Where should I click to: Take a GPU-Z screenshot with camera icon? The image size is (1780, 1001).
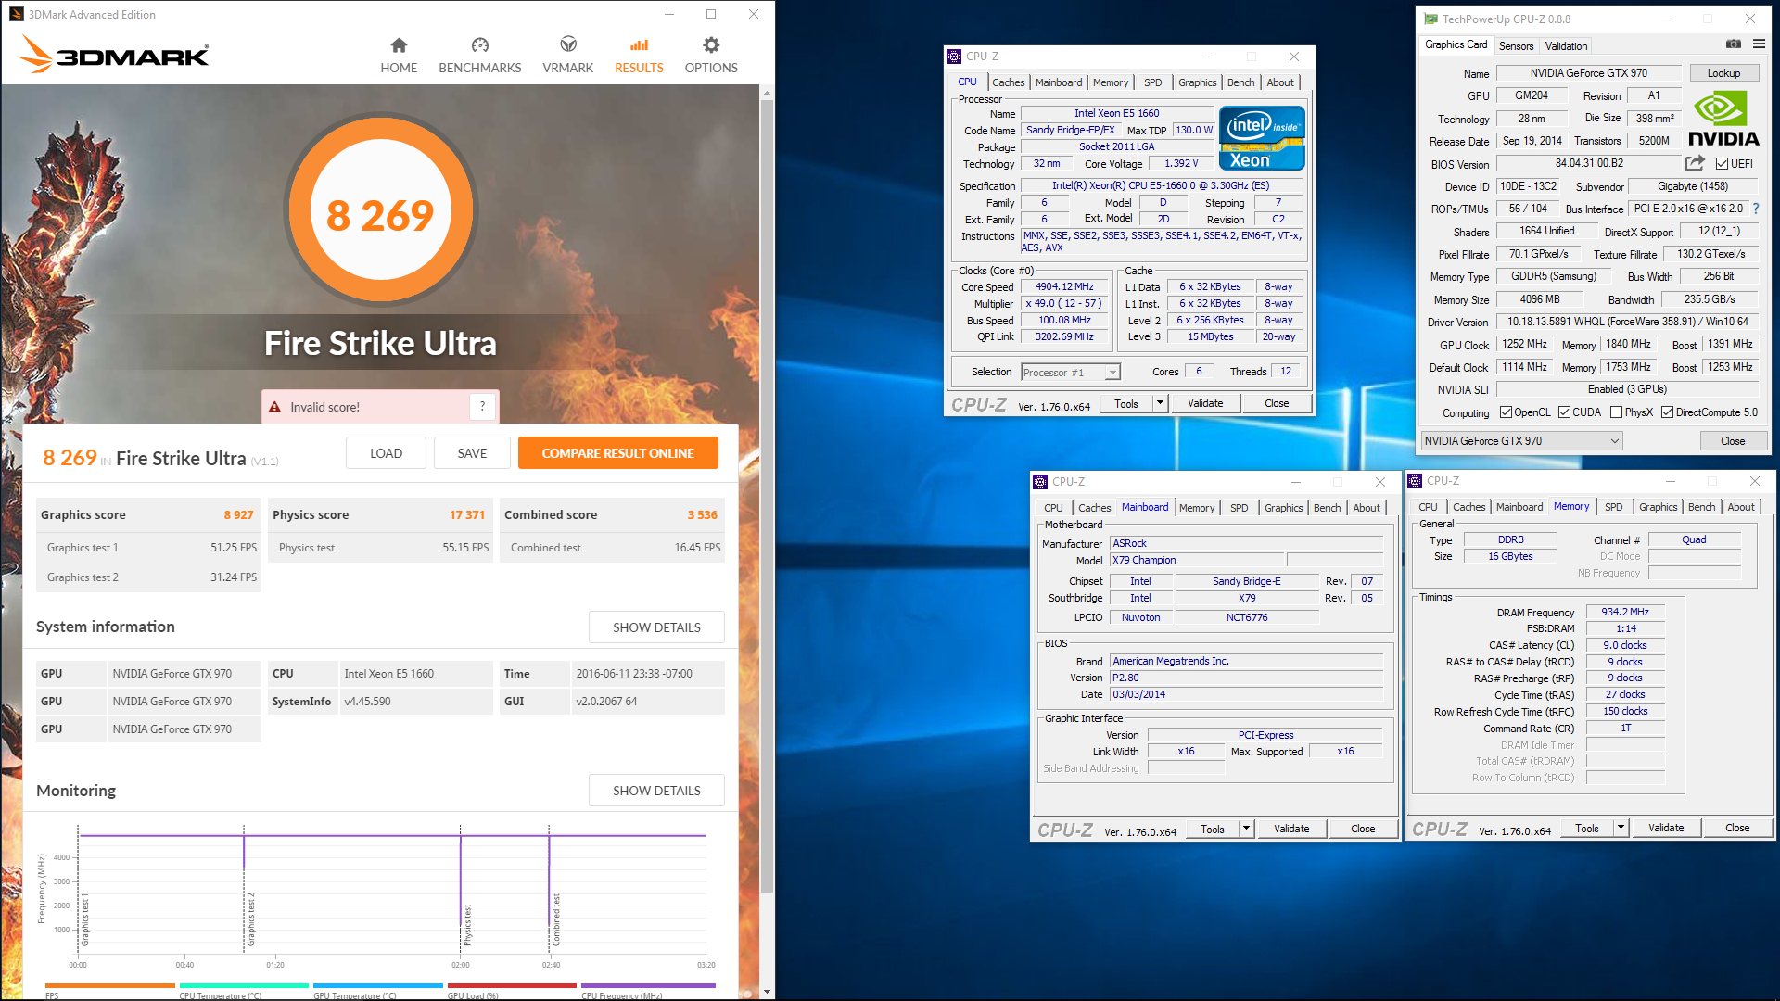[x=1733, y=44]
